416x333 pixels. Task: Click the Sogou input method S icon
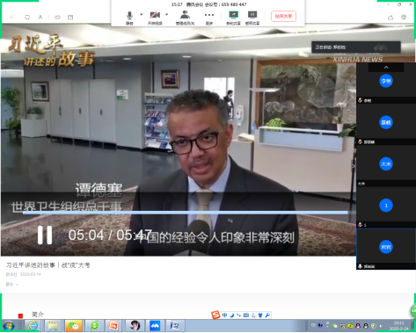click(x=215, y=315)
